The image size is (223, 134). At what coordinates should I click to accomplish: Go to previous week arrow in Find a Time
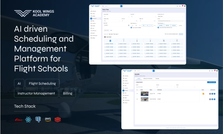[x=105, y=34]
